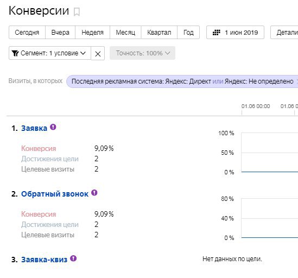The image size is (298, 278).
Task: Edit the Последняя рекламная система condition chip
Action: 182,81
